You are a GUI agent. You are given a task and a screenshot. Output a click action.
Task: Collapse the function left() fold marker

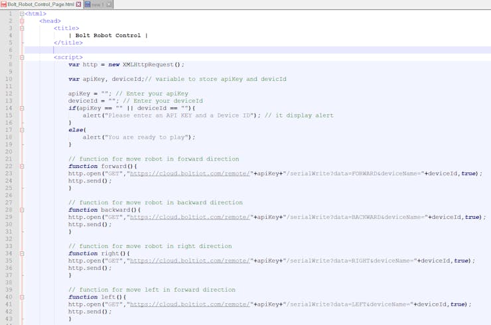click(x=22, y=297)
